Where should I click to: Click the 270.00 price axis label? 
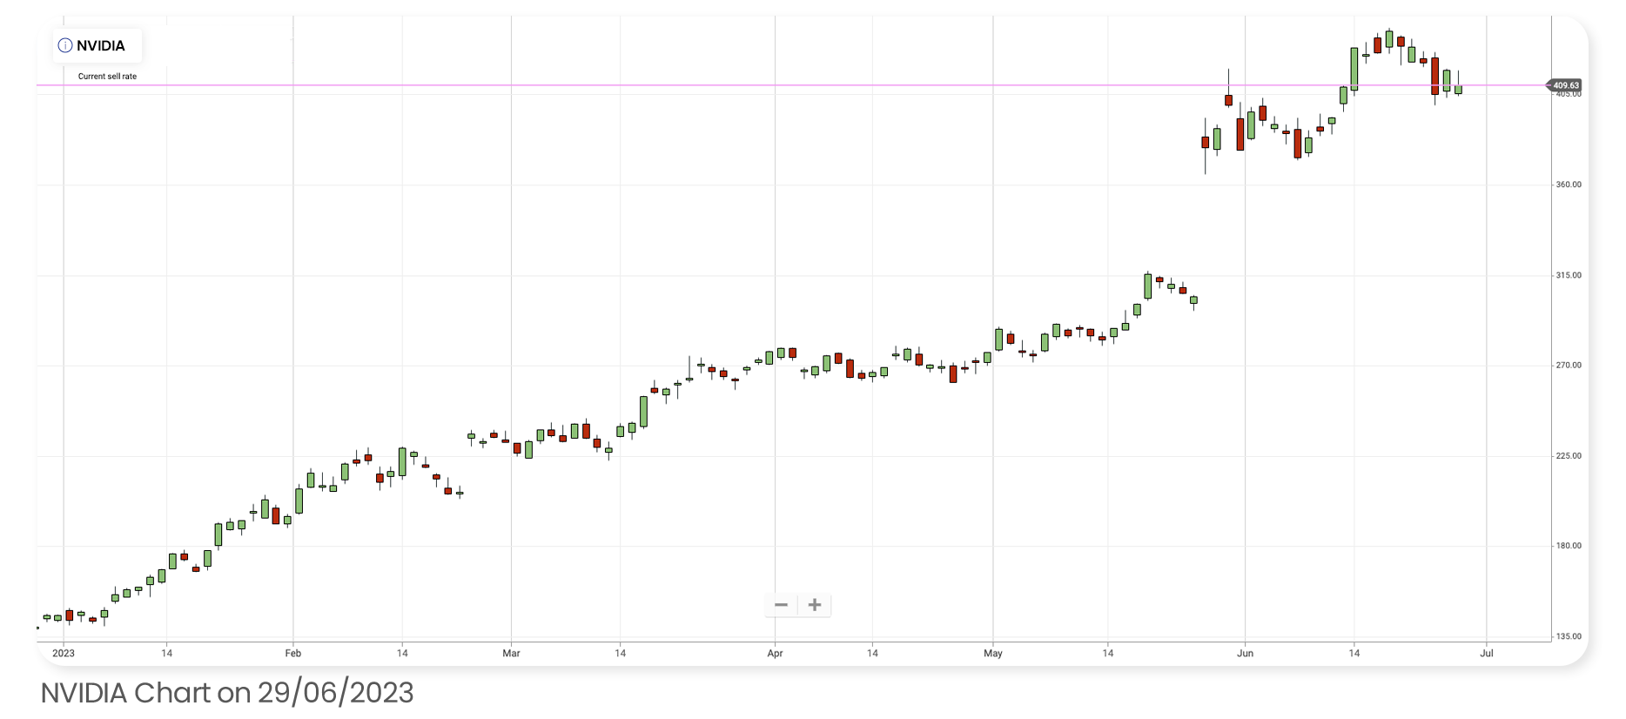click(x=1569, y=366)
